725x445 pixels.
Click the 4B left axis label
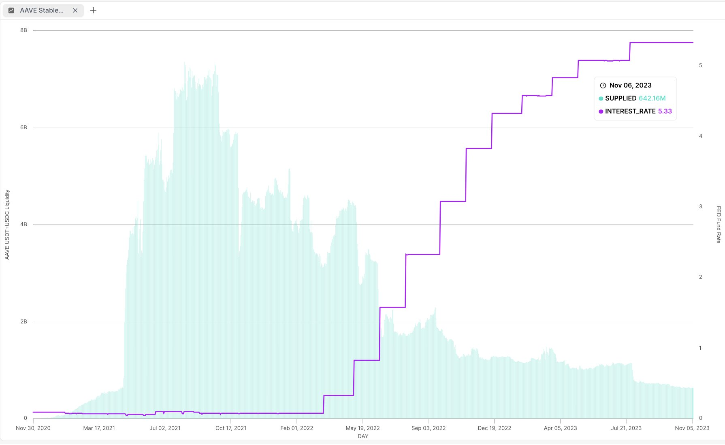click(23, 225)
